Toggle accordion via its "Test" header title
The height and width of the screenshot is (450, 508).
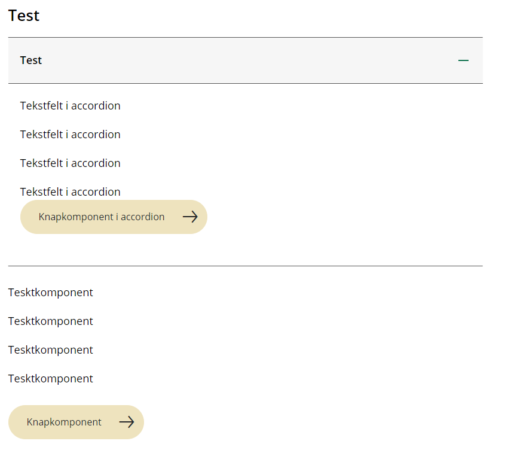point(31,60)
